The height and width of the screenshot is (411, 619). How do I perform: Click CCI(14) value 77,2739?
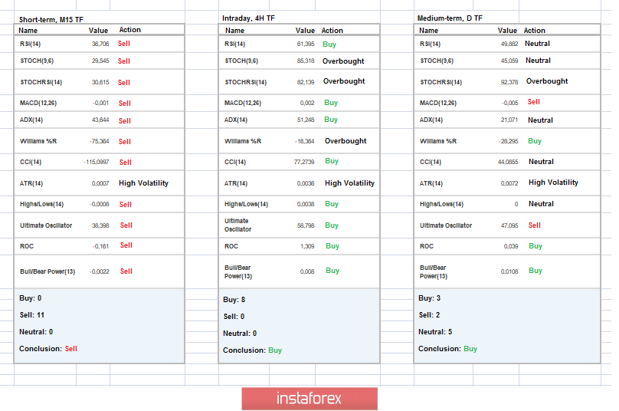point(304,162)
